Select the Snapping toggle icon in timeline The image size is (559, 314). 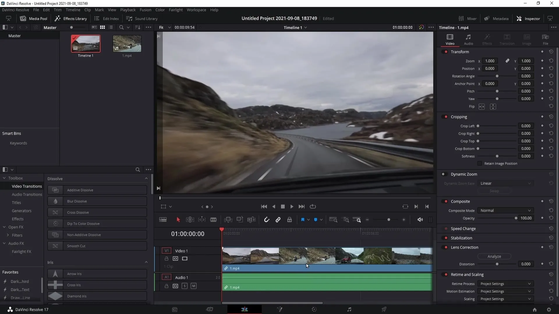pyautogui.click(x=266, y=219)
